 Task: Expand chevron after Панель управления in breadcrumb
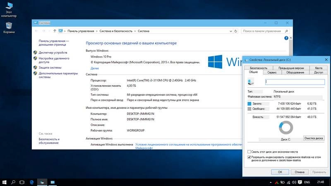tap(97, 31)
